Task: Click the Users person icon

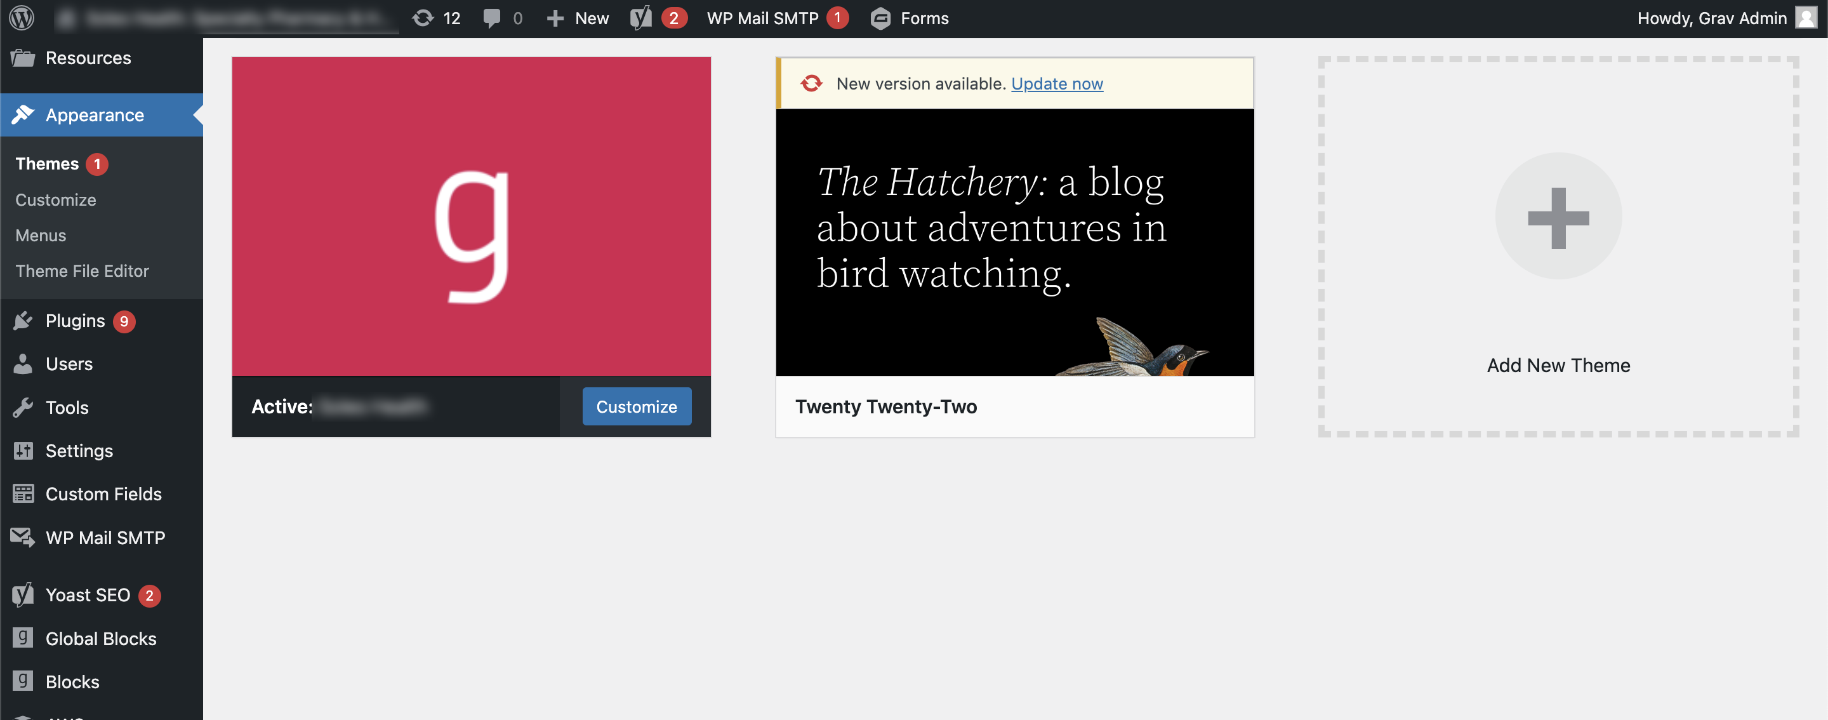Action: point(23,364)
